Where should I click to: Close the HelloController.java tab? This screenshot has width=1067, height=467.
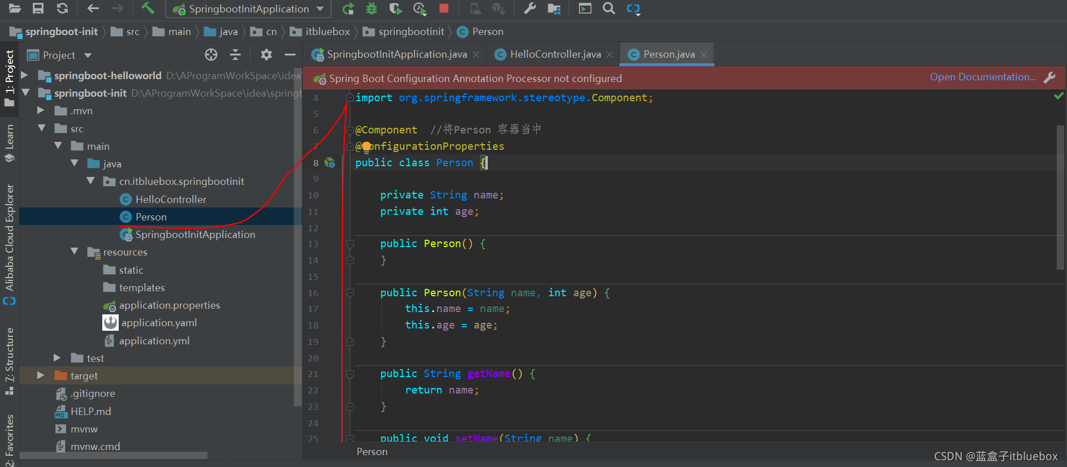point(609,55)
